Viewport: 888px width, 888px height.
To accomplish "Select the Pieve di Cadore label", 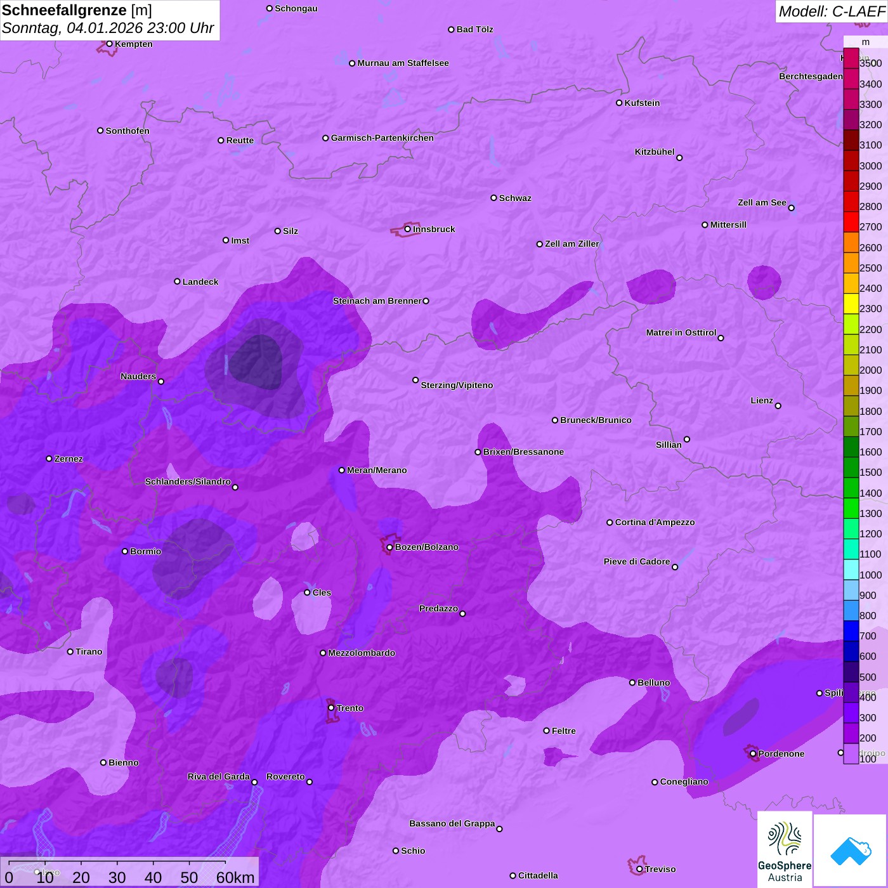I will pos(637,561).
